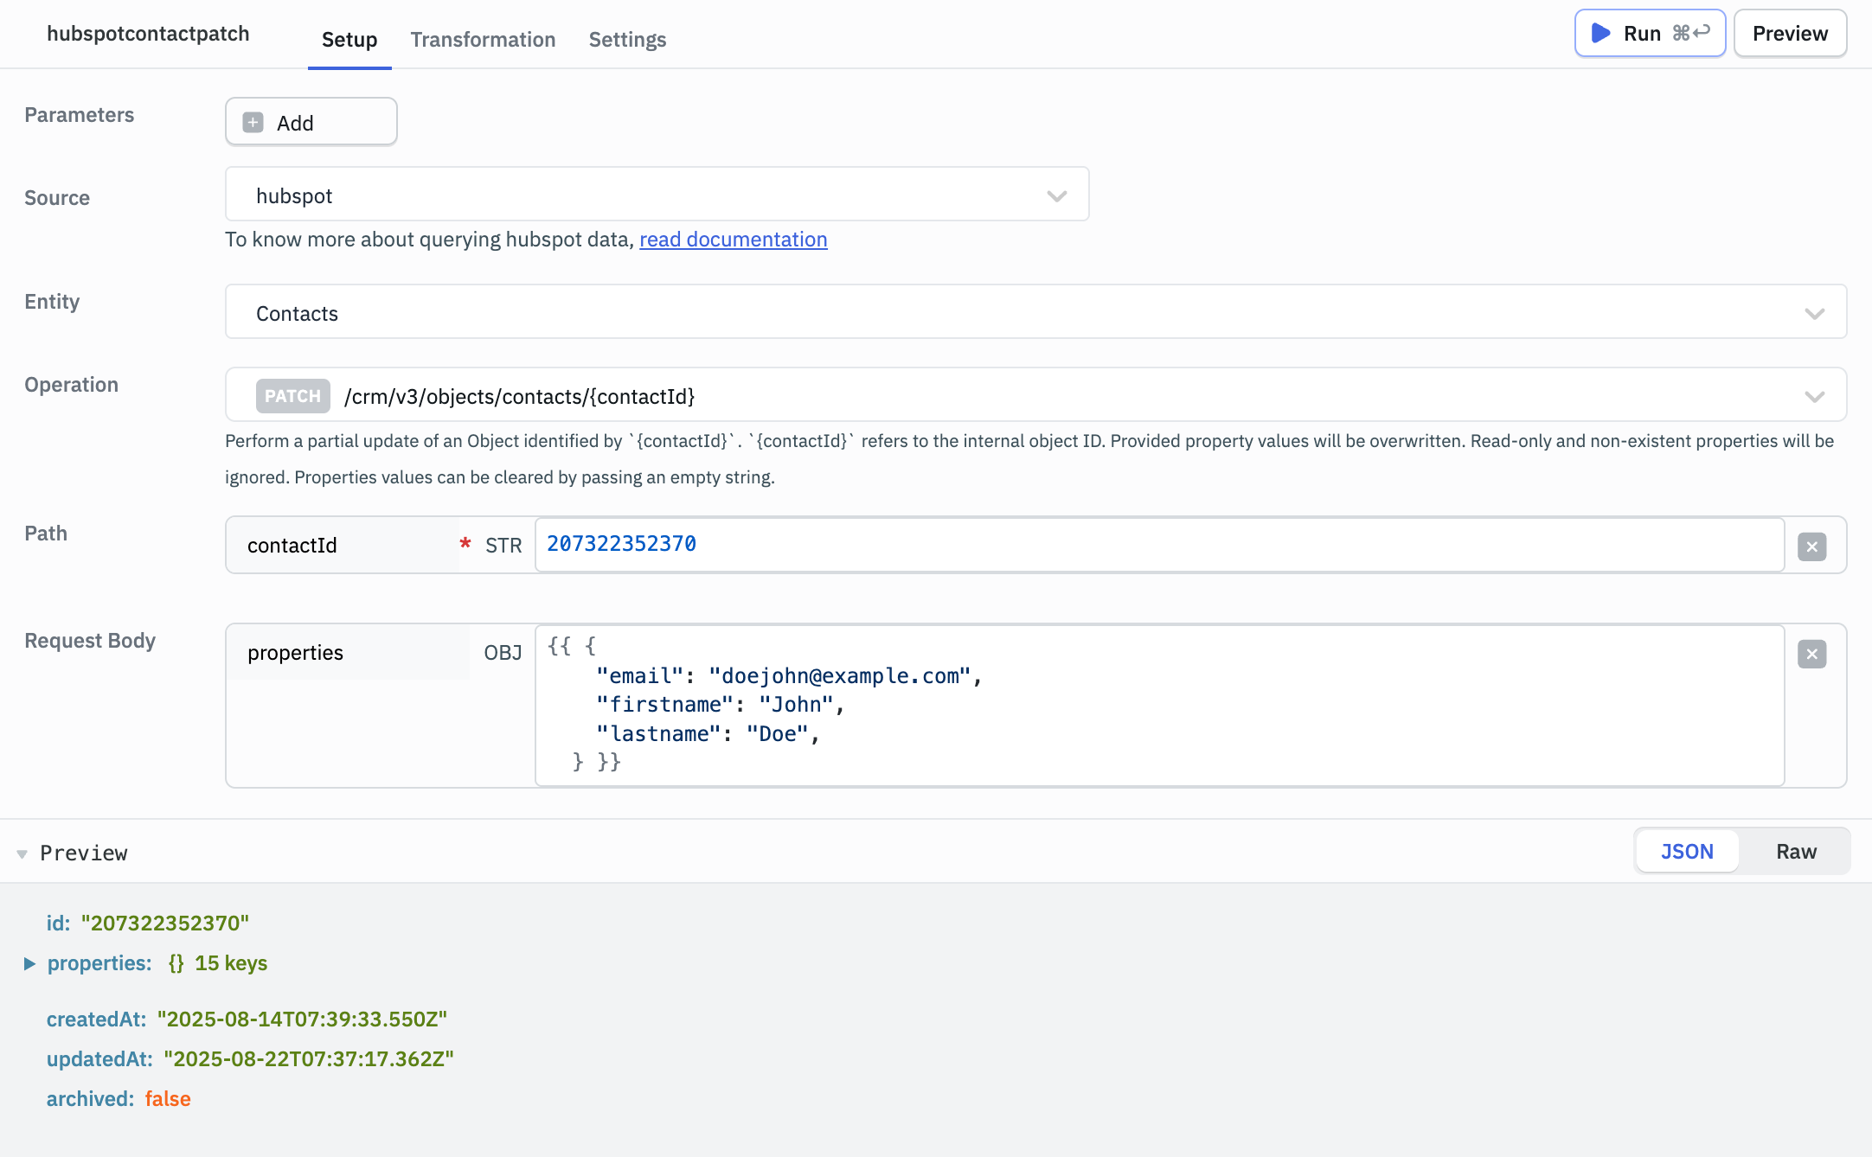Expand the properties node in the JSON preview
This screenshot has width=1872, height=1157.
point(29,962)
